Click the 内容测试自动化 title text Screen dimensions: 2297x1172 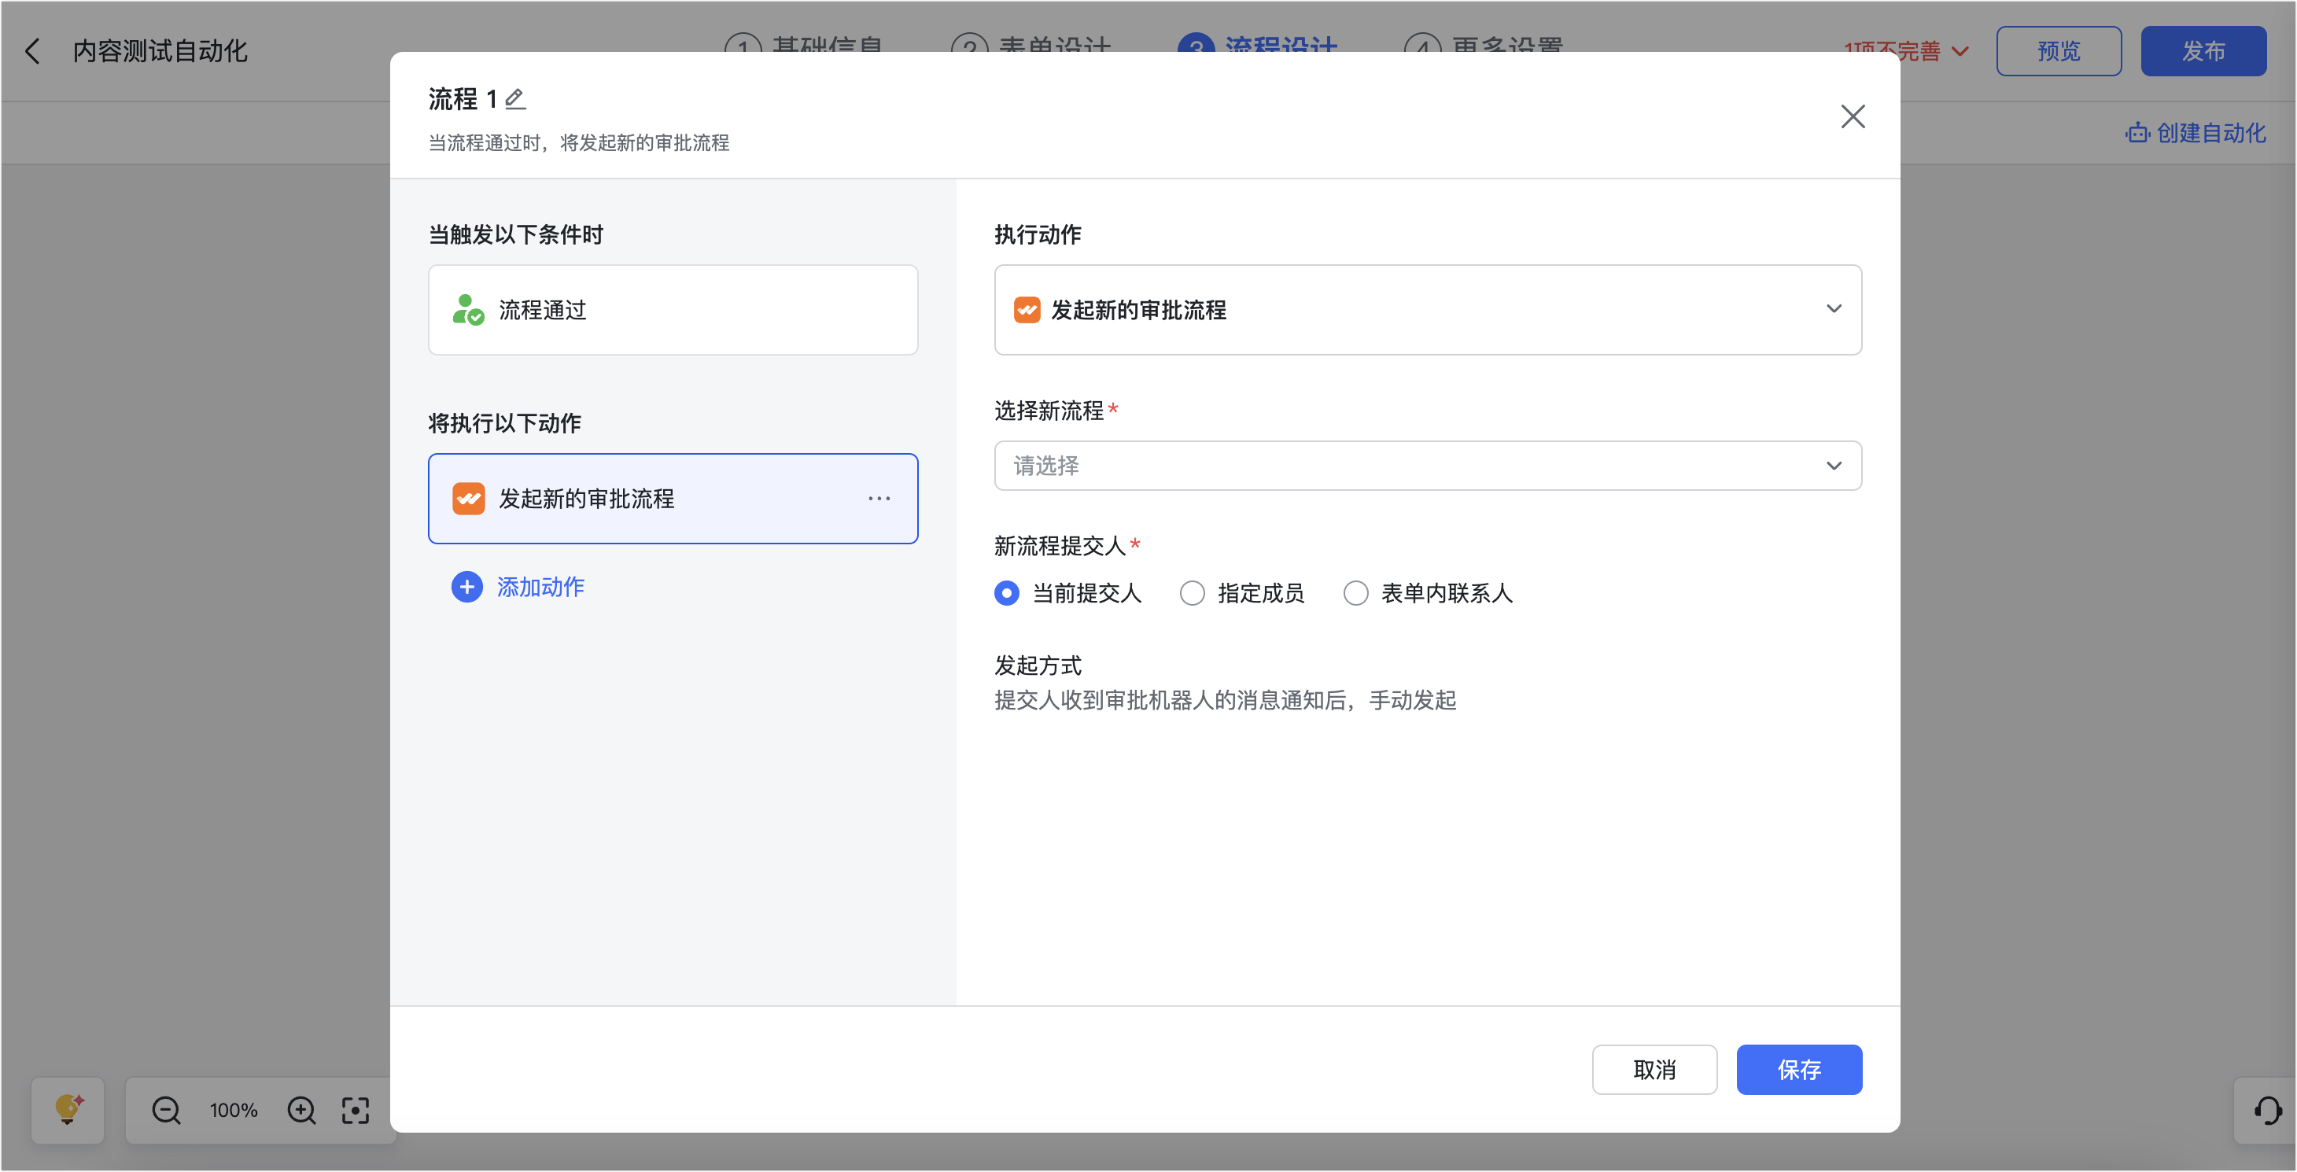160,51
